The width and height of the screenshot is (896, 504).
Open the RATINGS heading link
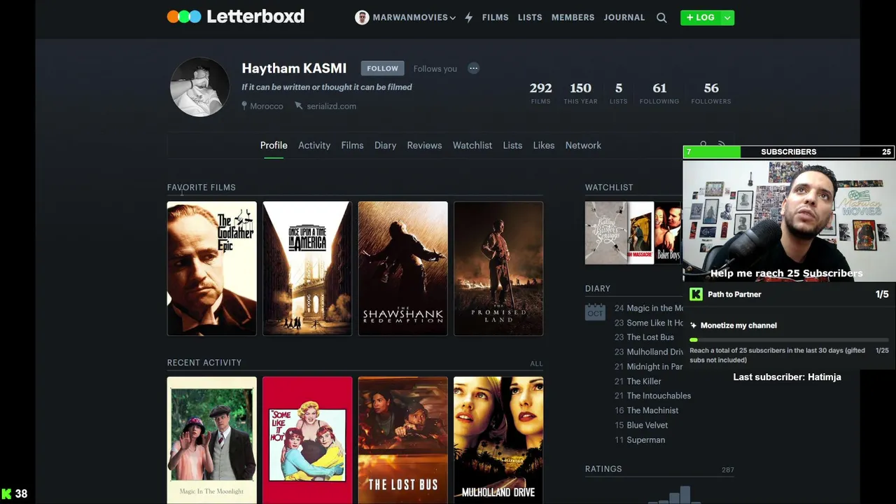pyautogui.click(x=603, y=469)
